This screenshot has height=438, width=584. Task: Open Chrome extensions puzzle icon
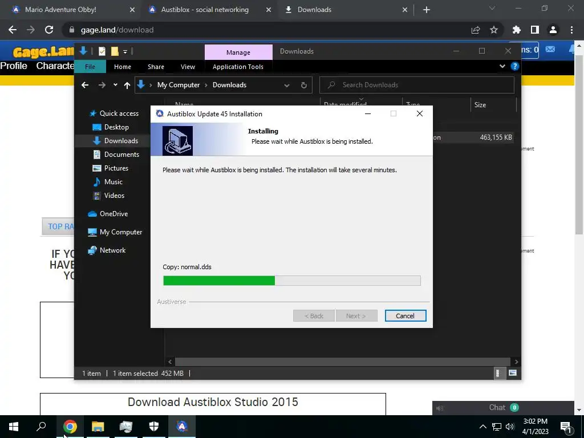coord(517,30)
